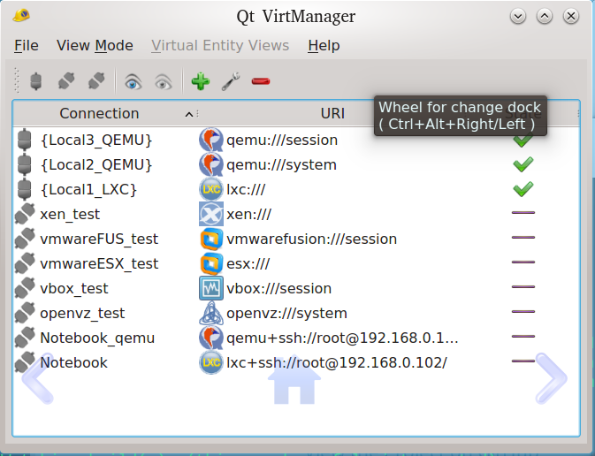Click the hard-hat application icon in title bar
This screenshot has height=456, width=595.
(x=21, y=16)
